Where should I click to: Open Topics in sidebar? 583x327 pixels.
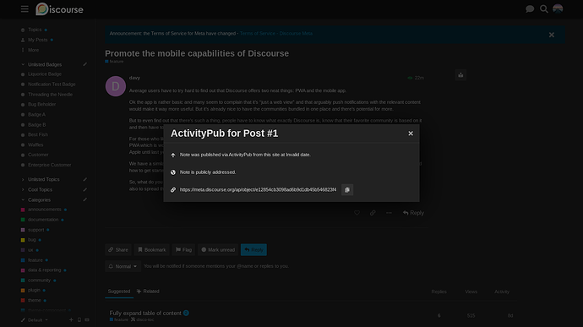coord(34,30)
